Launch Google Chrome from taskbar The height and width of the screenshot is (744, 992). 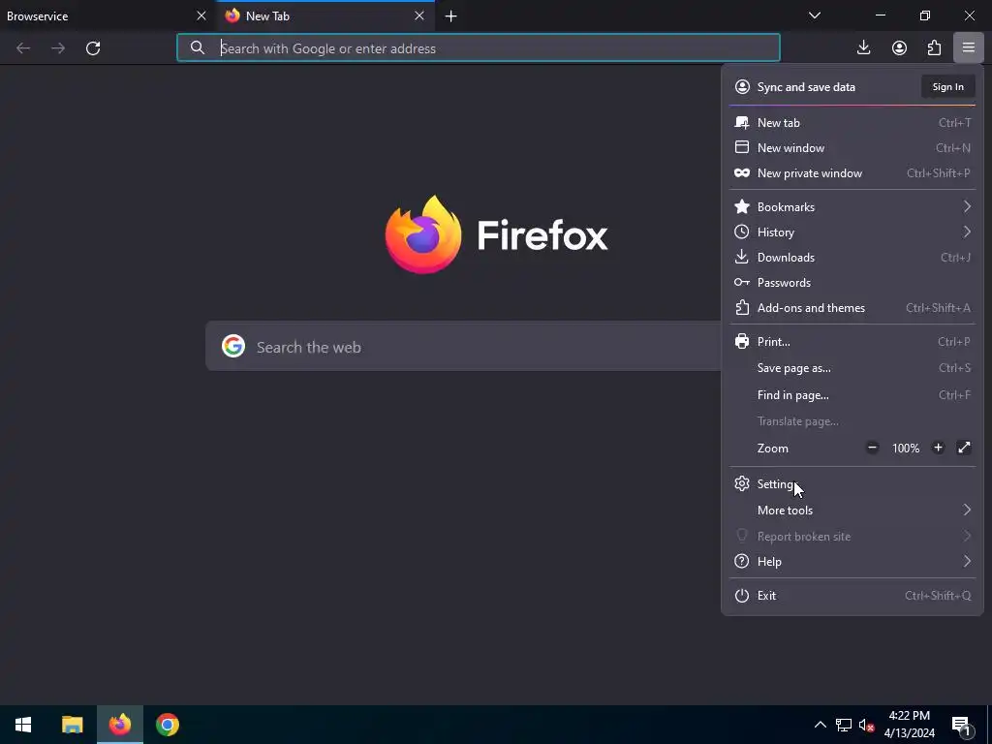point(168,725)
